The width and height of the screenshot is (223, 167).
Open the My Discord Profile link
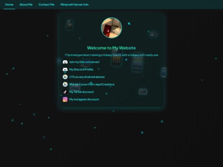tap(81, 70)
